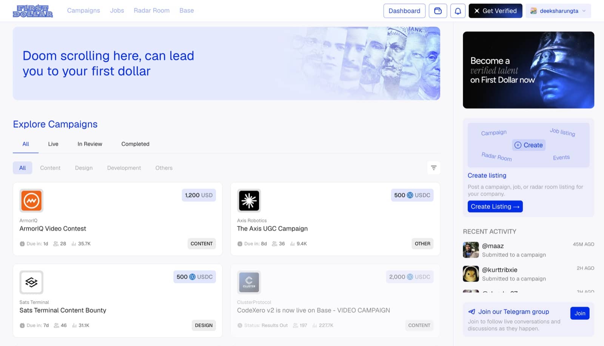Expand the deeksharungta account menu
This screenshot has width=604, height=346.
click(x=558, y=11)
